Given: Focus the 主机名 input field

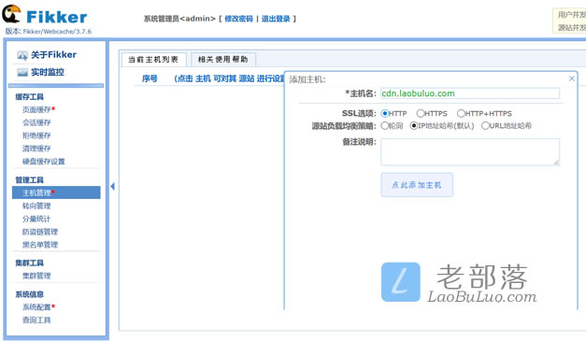Looking at the screenshot, I should point(470,93).
